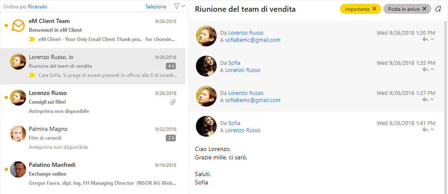Screen dimensions: 448x194
Task: Click the add tag icon
Action: click(438, 9)
